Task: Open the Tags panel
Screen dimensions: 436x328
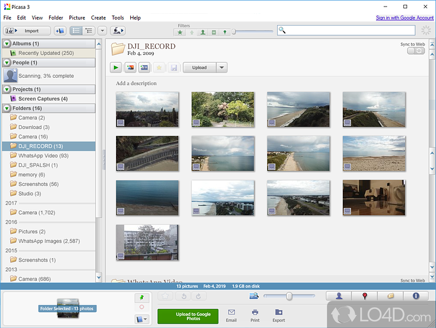Action: (390, 296)
